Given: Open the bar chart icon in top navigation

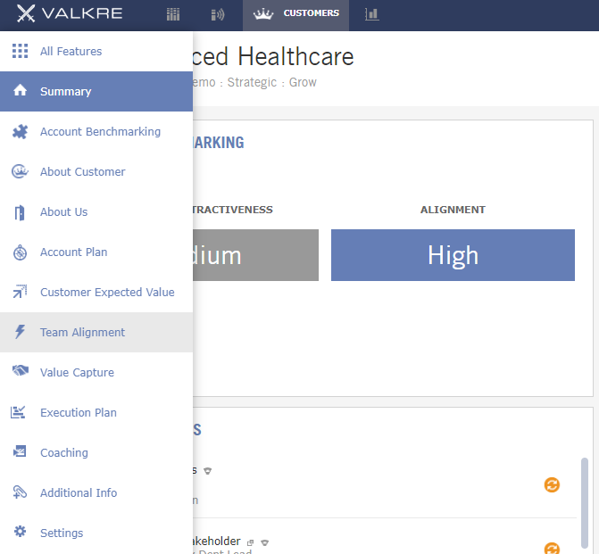Looking at the screenshot, I should click(x=371, y=14).
